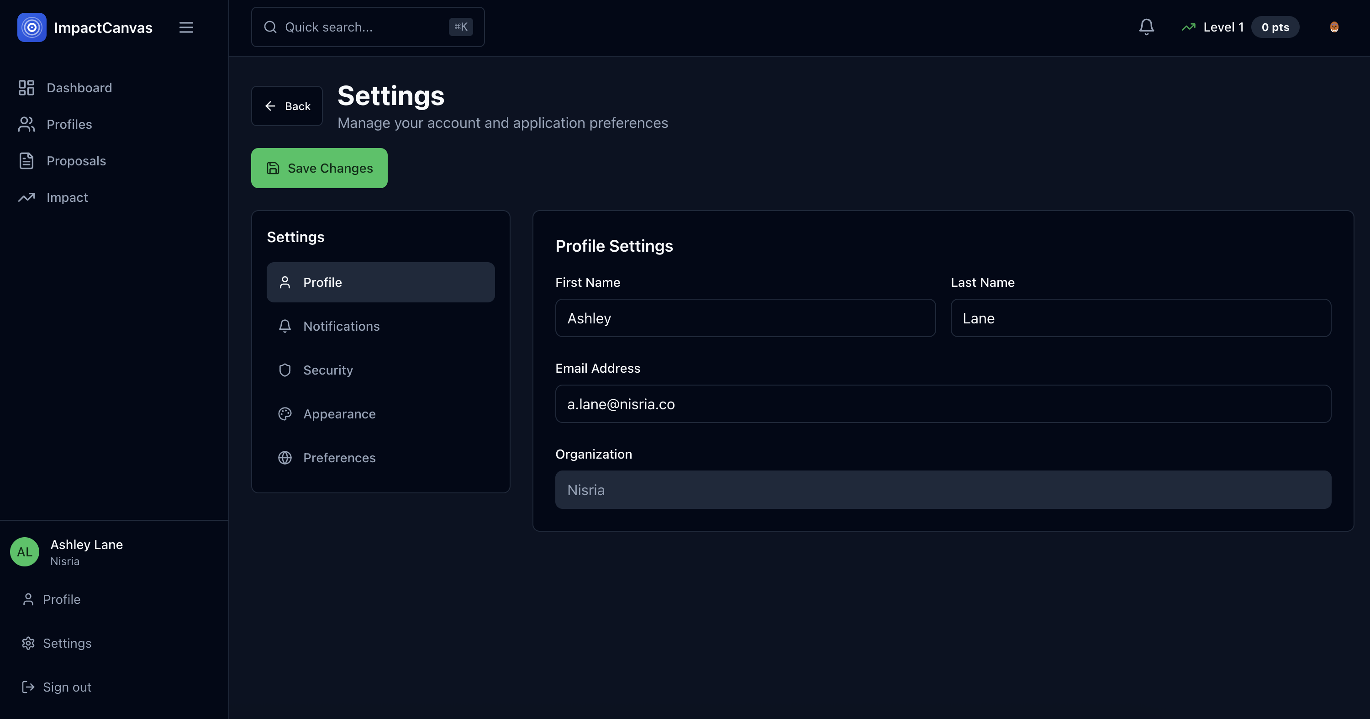Click the Back button
Viewport: 1370px width, 719px height.
tap(287, 106)
